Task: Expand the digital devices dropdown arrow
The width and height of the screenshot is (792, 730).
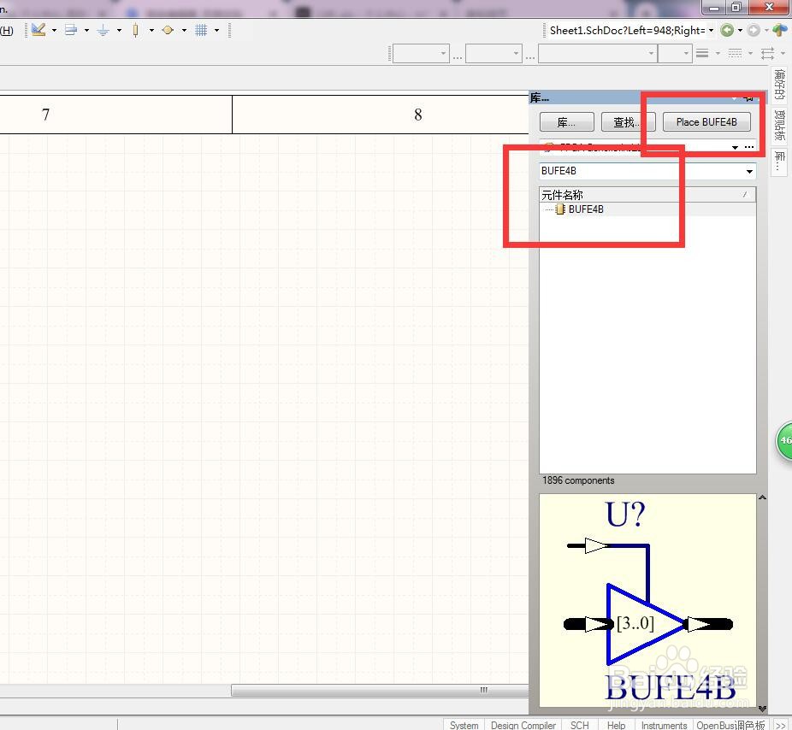Action: (x=151, y=31)
